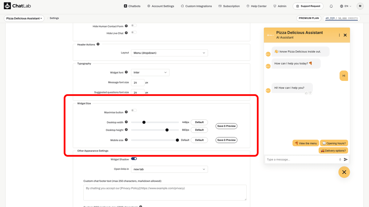The image size is (369, 207).
Task: Click the Premium Plan button
Action: click(309, 18)
